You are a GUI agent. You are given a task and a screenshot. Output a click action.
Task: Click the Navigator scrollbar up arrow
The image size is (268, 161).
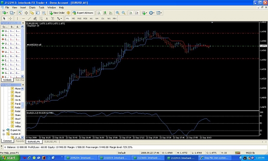(x=22, y=88)
